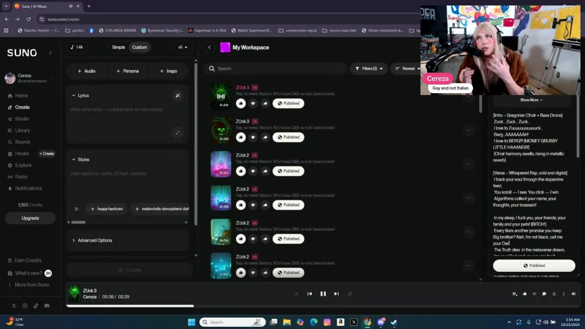Click the style suggestions horizontal scrollbar

79,222
